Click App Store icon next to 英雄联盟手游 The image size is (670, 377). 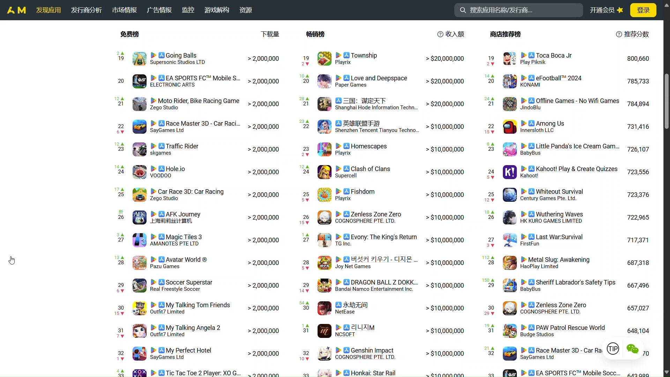(x=338, y=123)
